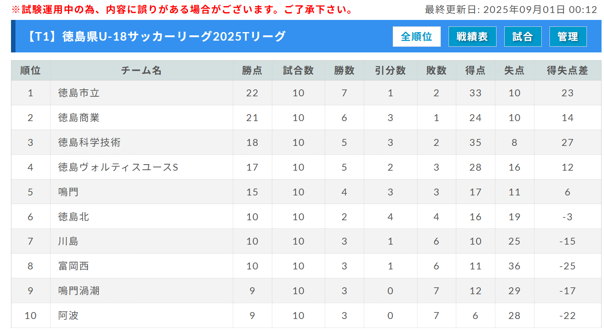Open the 管理 tab
This screenshot has width=604, height=332.
click(x=568, y=37)
